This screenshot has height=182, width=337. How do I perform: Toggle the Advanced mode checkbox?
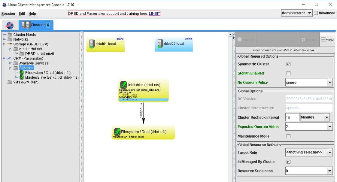[316, 13]
